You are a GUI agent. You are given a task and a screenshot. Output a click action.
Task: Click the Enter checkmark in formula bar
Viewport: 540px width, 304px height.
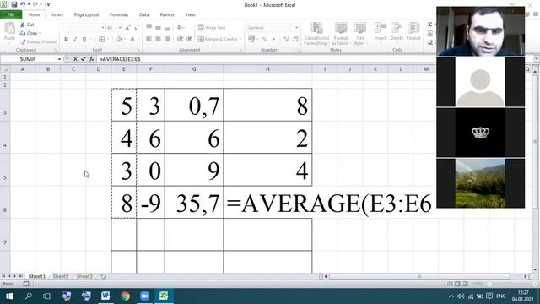(84, 59)
